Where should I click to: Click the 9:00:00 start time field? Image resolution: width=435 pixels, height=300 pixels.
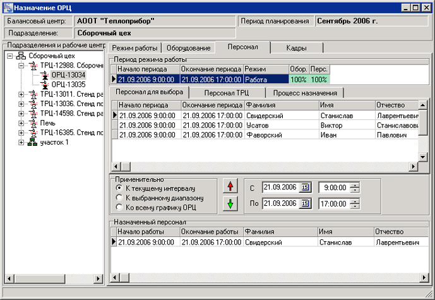coord(335,188)
